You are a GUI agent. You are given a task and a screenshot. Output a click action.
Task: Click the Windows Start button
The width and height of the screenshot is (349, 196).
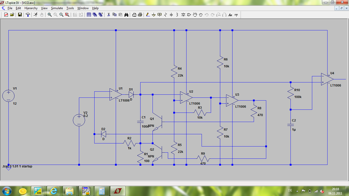(x=7, y=191)
